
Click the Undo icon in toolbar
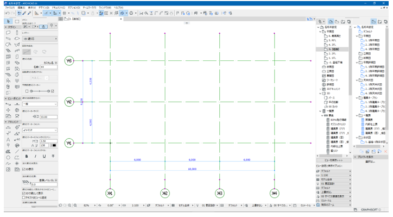tap(8, 13)
